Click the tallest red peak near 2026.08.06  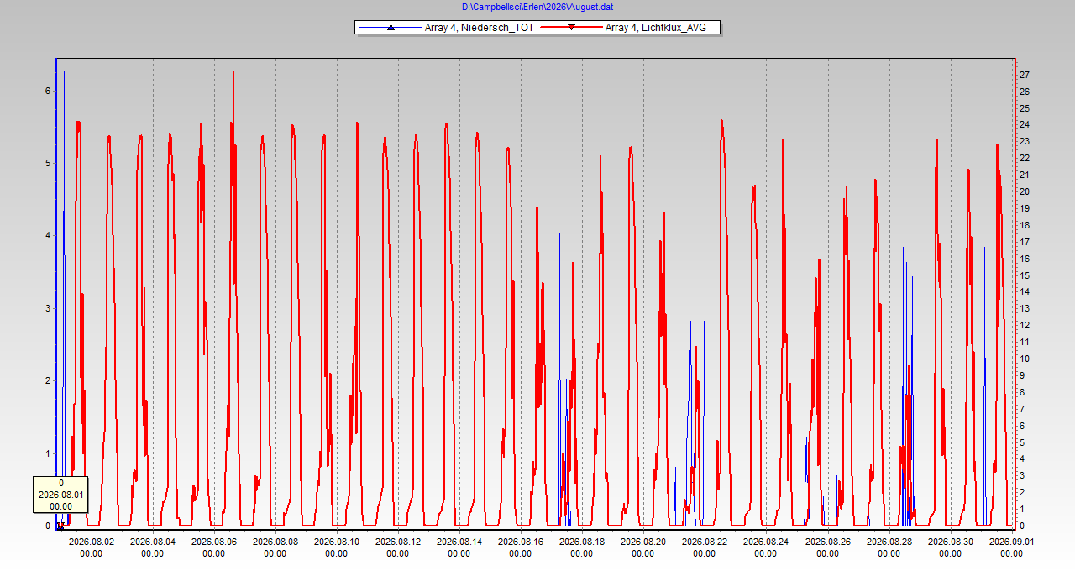[233, 74]
